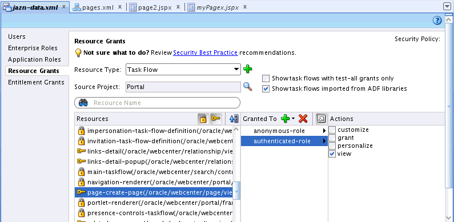Switch to the myPagex.jspx tab
Viewport: 454px width, 222px height.
click(218, 7)
